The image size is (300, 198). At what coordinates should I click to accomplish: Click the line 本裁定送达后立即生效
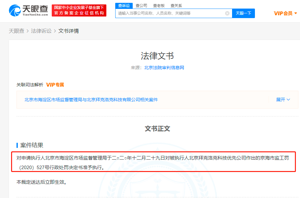[x=42, y=182]
